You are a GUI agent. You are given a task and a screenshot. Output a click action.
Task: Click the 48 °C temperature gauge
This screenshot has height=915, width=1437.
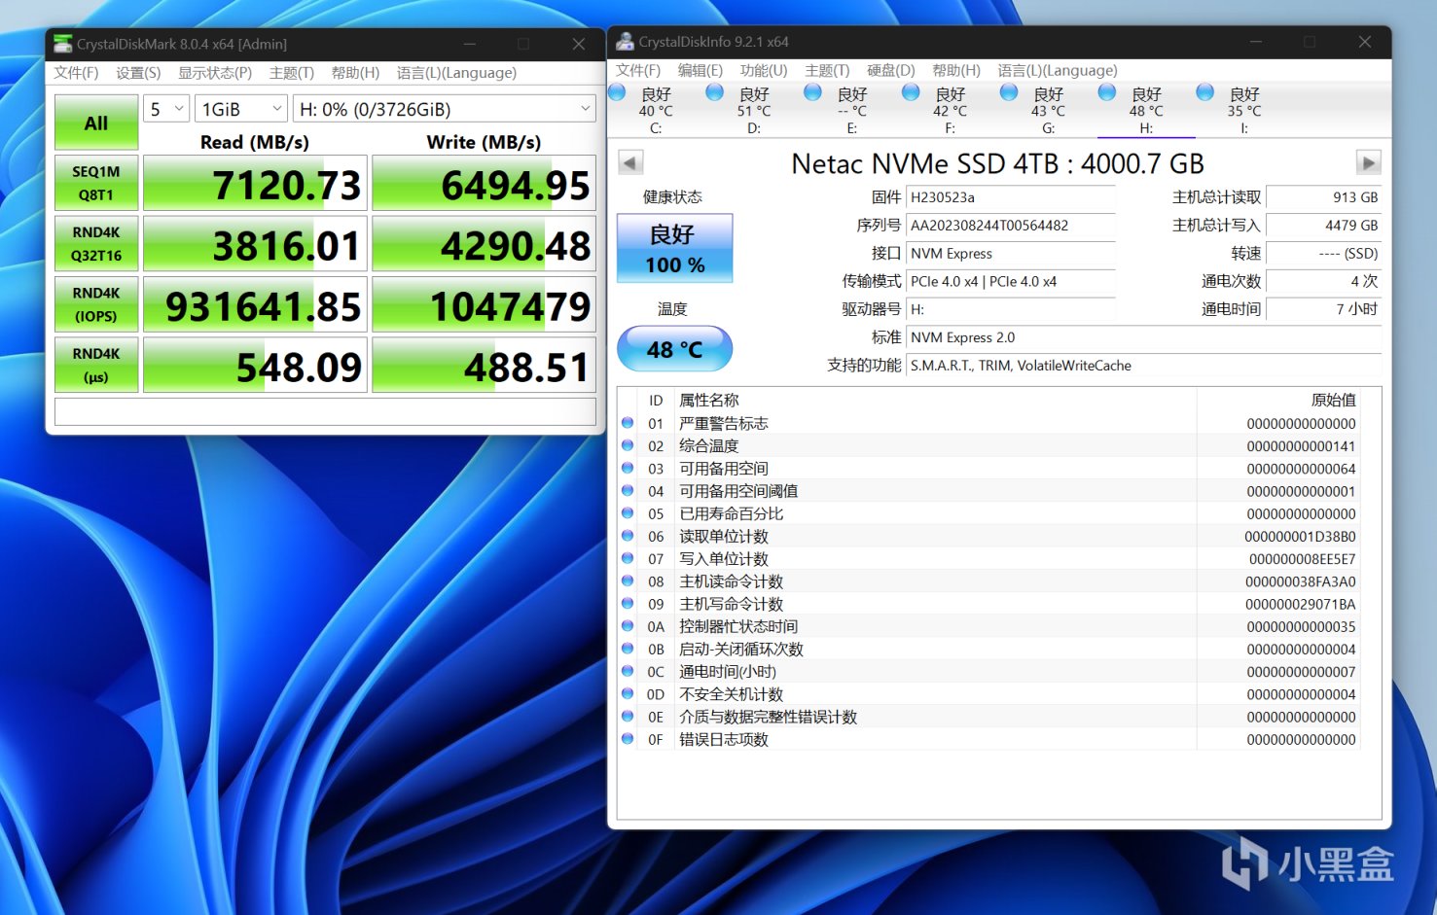[674, 348]
